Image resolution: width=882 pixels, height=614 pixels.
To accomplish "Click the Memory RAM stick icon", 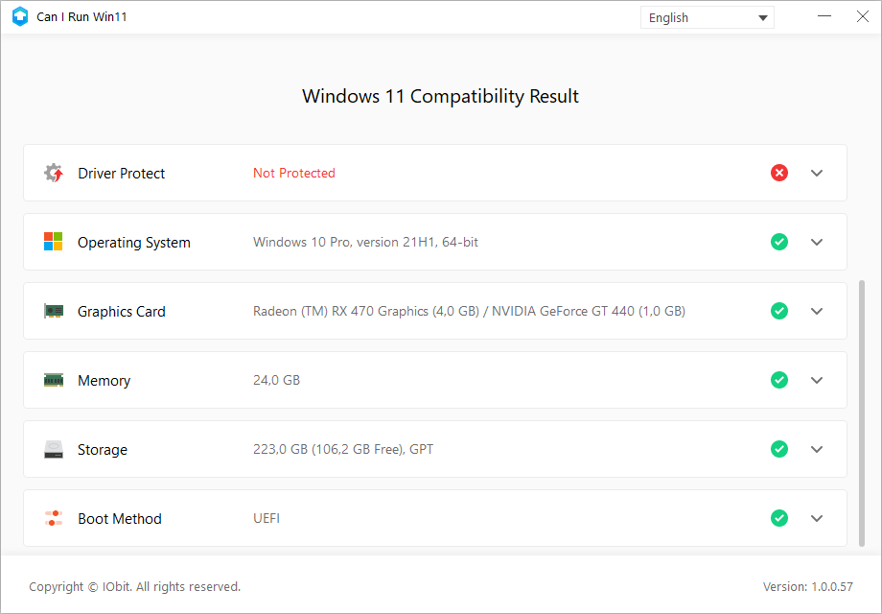I will coord(53,380).
